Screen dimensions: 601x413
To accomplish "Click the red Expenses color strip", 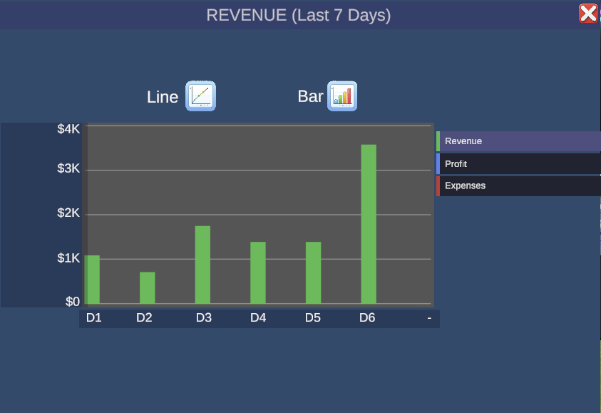I will click(x=438, y=186).
